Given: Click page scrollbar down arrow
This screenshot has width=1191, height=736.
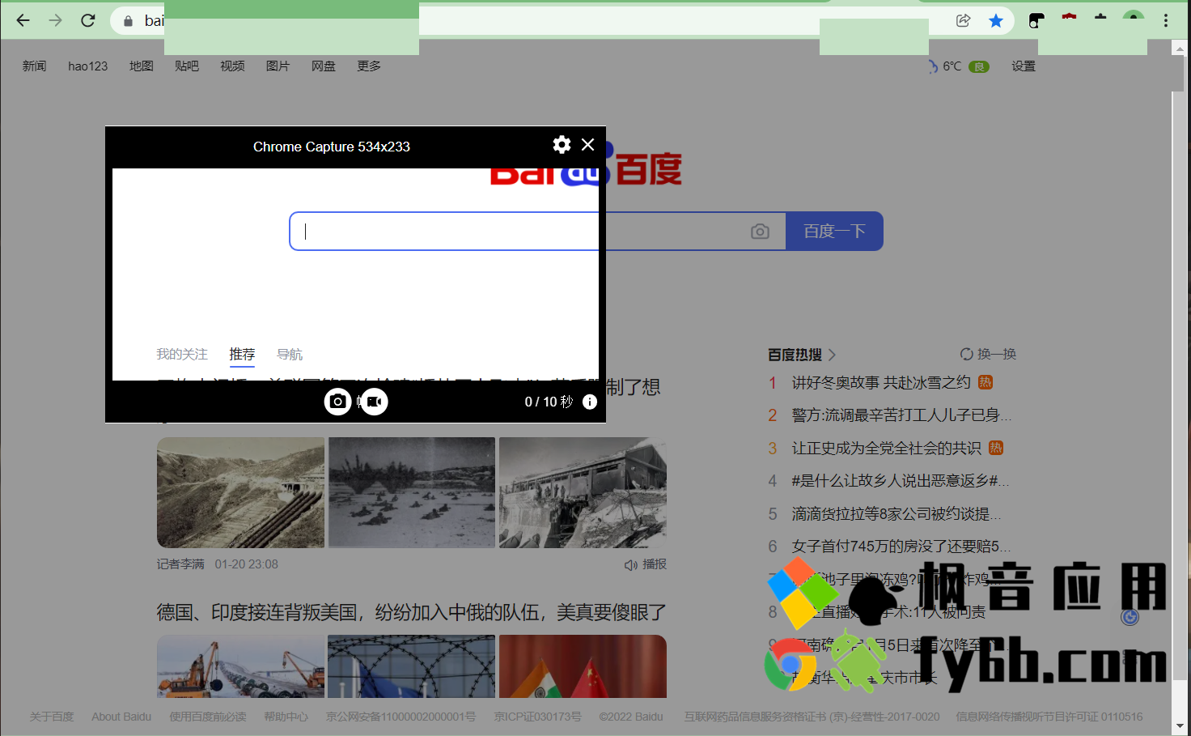Looking at the screenshot, I should tap(1179, 725).
